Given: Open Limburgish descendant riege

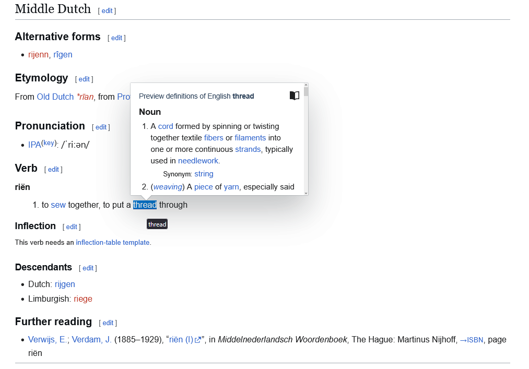Looking at the screenshot, I should pos(83,299).
